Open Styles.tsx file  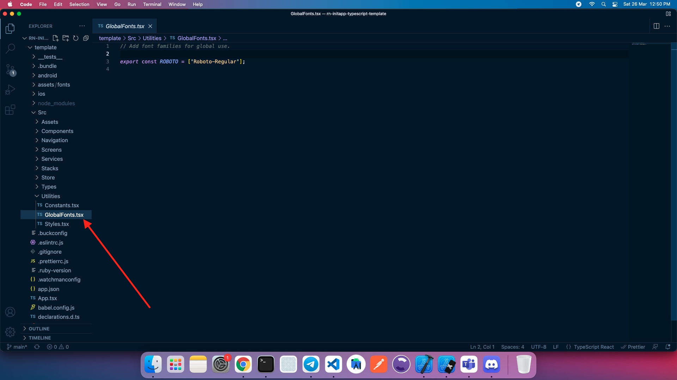[x=56, y=224]
